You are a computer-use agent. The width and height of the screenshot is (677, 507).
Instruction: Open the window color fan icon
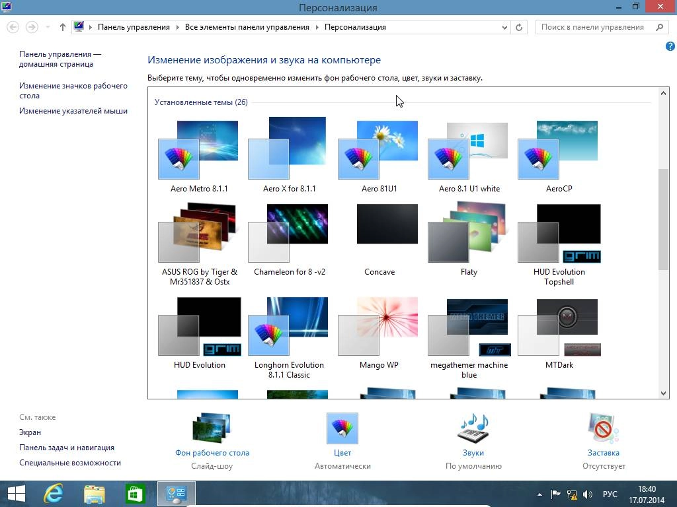(342, 428)
